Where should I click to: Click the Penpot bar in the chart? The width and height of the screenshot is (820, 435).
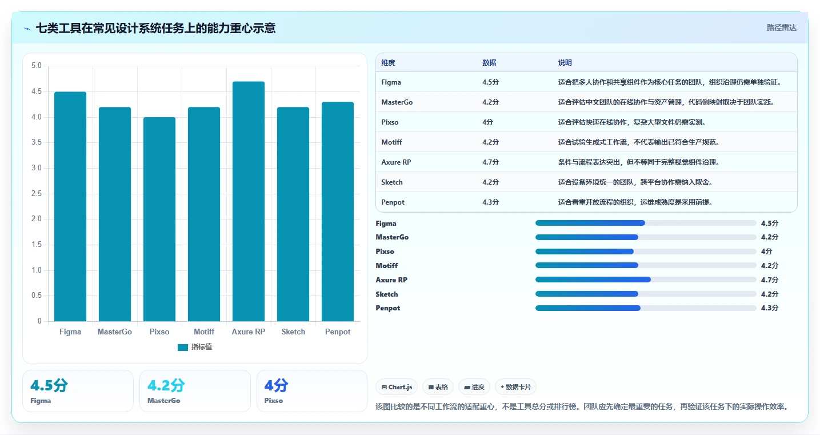[x=338, y=211]
